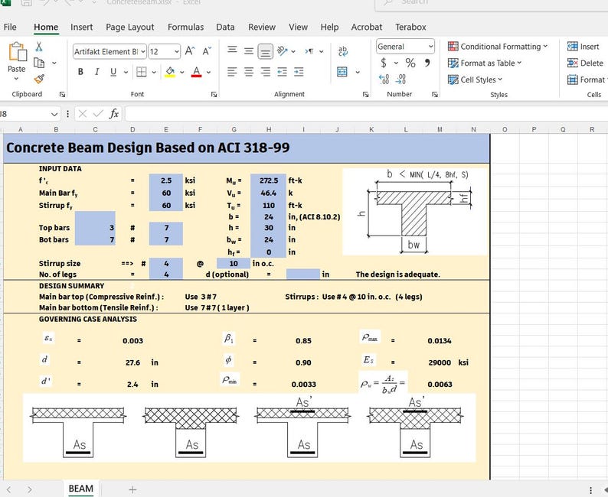Screen dimensions: 608x497
Task: Open the View tab
Action: coord(298,27)
